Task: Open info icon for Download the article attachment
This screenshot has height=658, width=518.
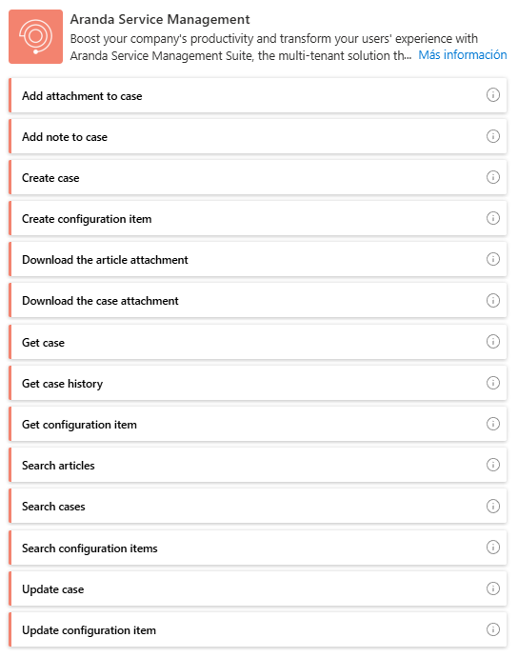Action: click(x=493, y=259)
